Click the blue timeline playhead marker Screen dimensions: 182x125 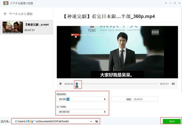pyautogui.click(x=77, y=84)
